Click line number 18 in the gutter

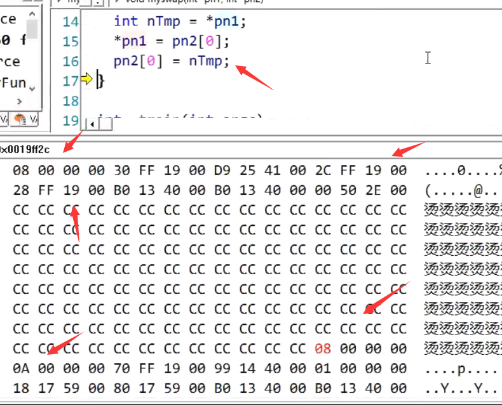click(71, 101)
